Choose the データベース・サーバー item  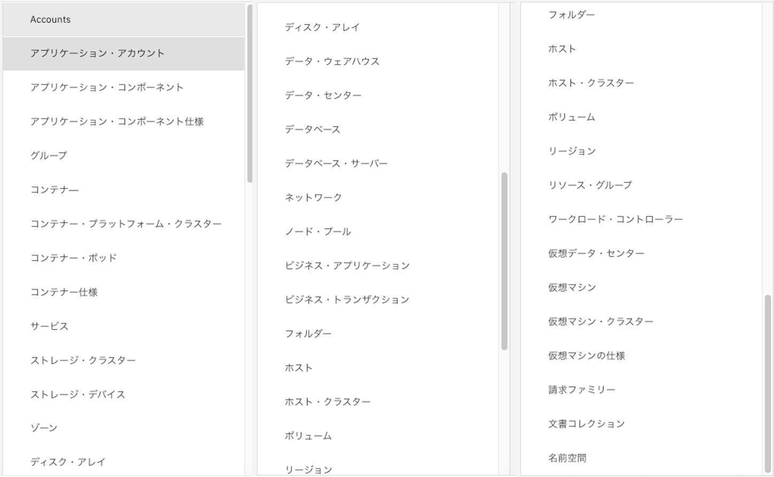tap(336, 163)
